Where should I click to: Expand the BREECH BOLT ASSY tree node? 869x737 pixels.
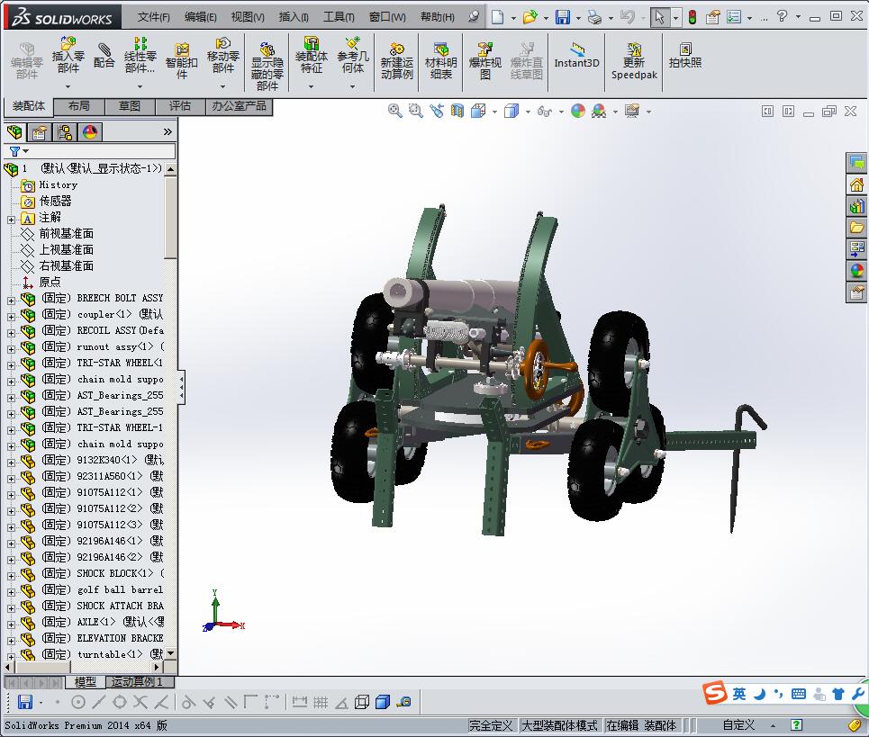(x=11, y=301)
